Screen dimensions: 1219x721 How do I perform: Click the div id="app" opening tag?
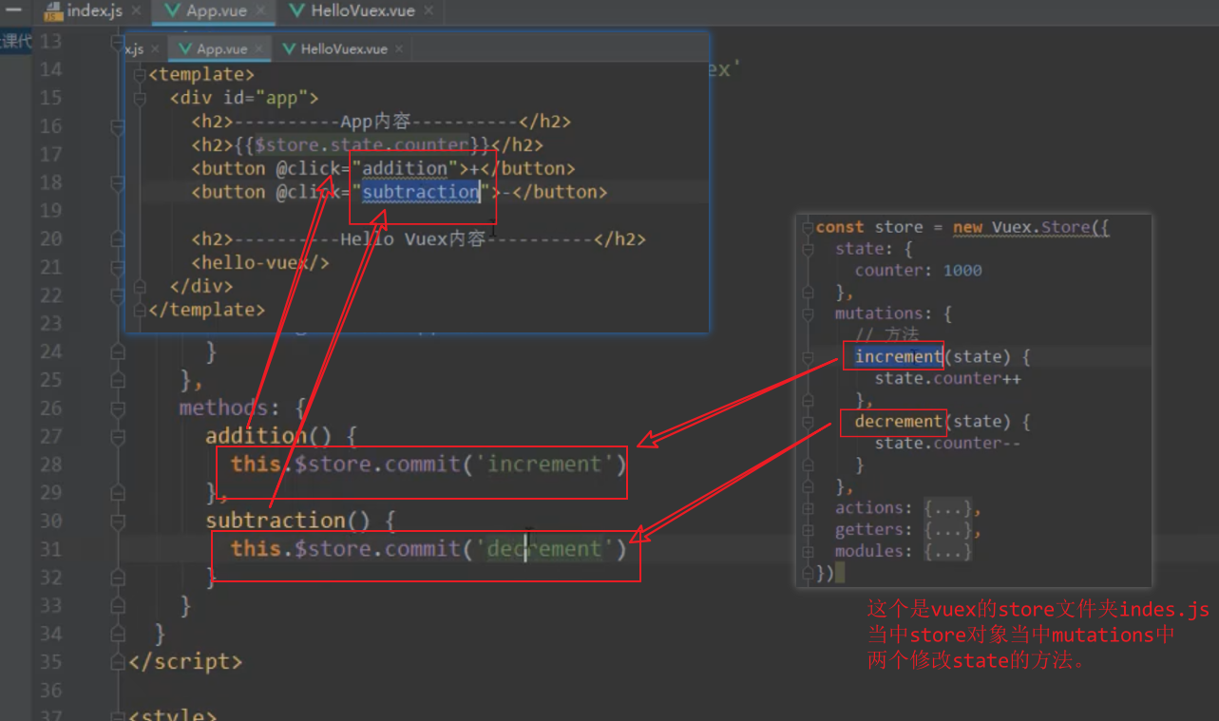(x=244, y=98)
